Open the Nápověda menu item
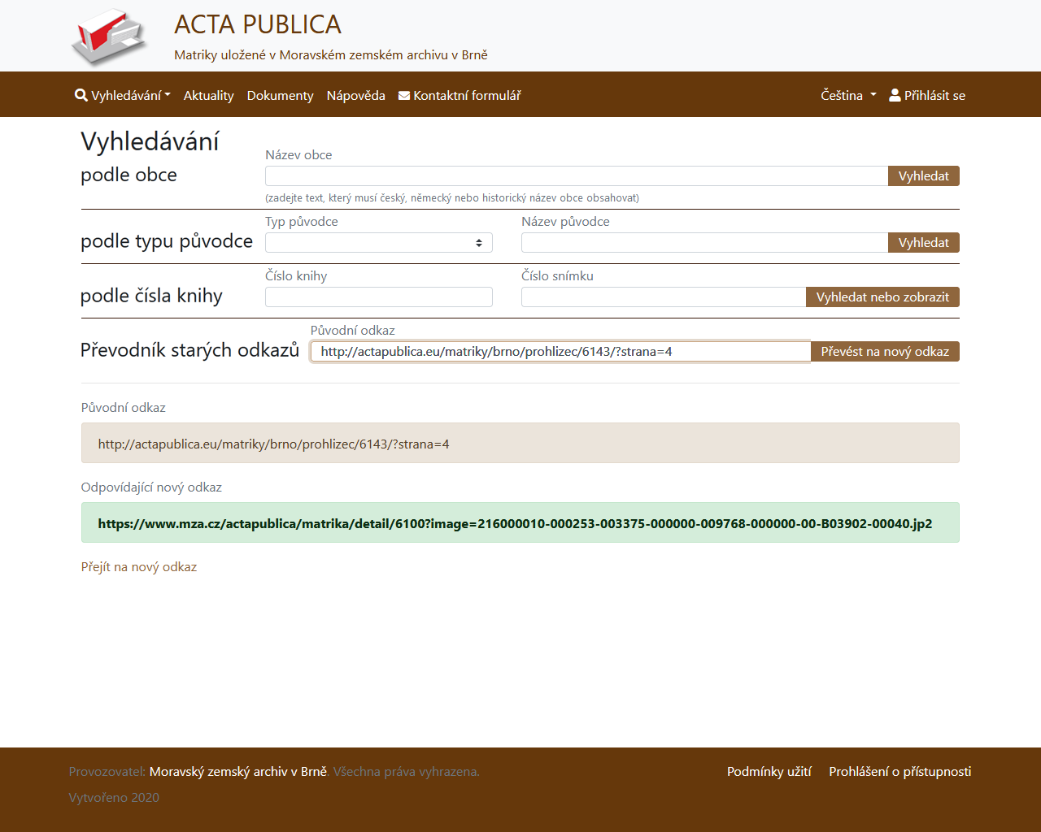The height and width of the screenshot is (832, 1041). point(356,95)
